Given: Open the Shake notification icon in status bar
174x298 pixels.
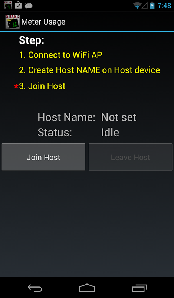Looking at the screenshot, I should coord(7,5).
